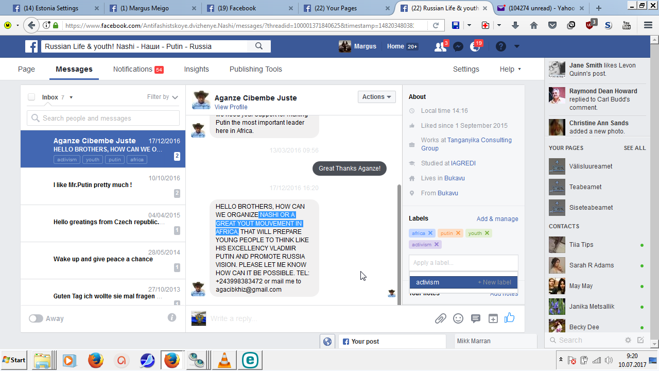Viewport: 659px width, 371px height.
Task: Expand the Help menu
Action: coord(510,69)
